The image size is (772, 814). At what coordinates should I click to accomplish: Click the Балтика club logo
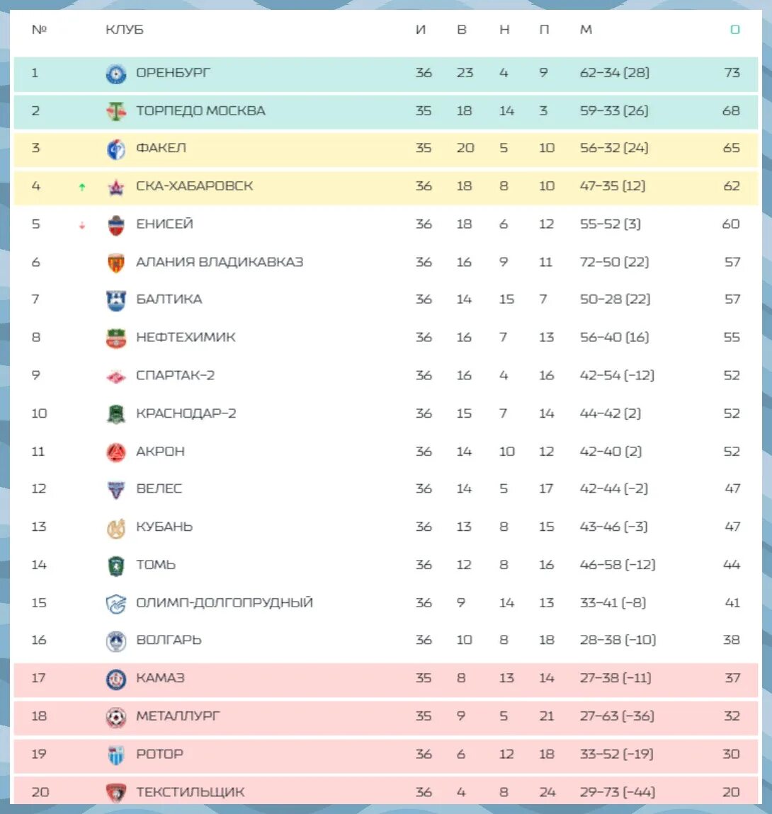pos(116,300)
